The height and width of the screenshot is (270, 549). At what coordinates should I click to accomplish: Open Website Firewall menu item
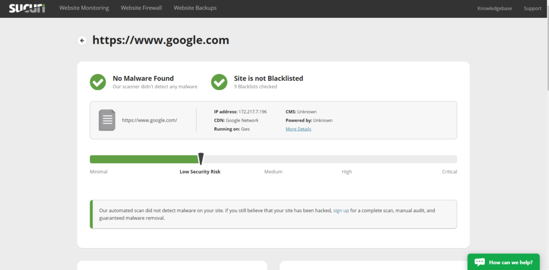click(141, 8)
